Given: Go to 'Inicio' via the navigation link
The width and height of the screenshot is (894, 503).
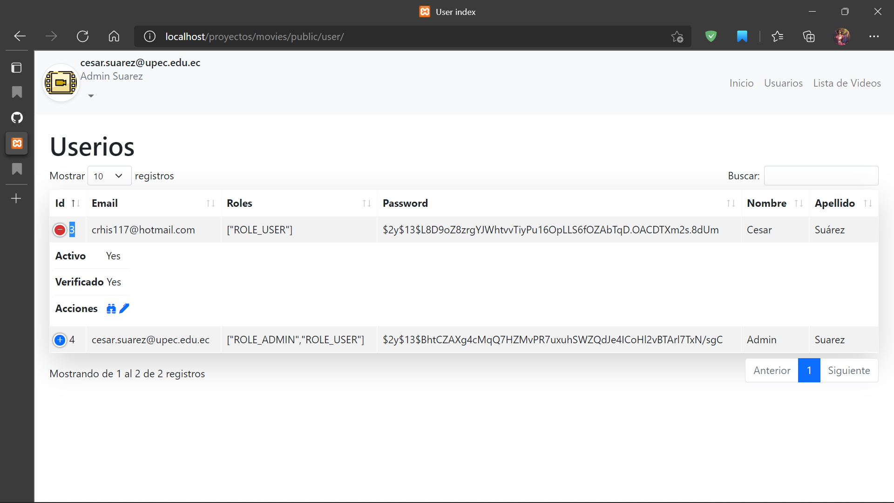Looking at the screenshot, I should click(x=741, y=83).
